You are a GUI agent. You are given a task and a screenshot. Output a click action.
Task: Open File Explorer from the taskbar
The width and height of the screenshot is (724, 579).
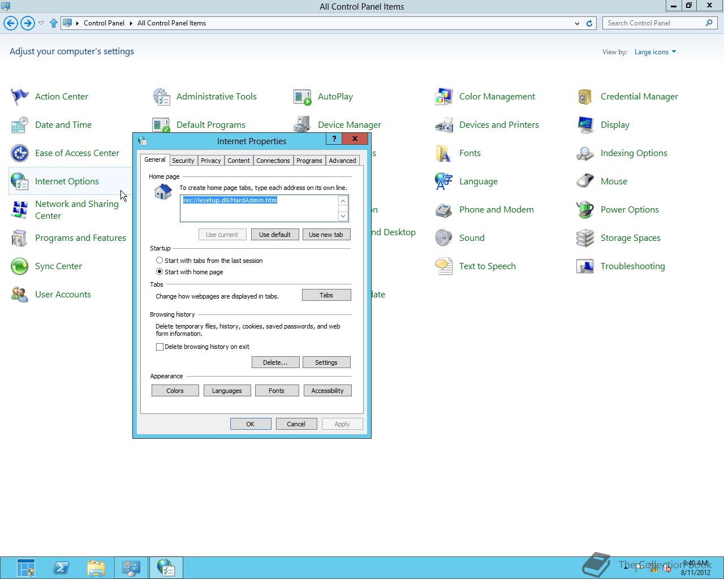click(x=96, y=568)
